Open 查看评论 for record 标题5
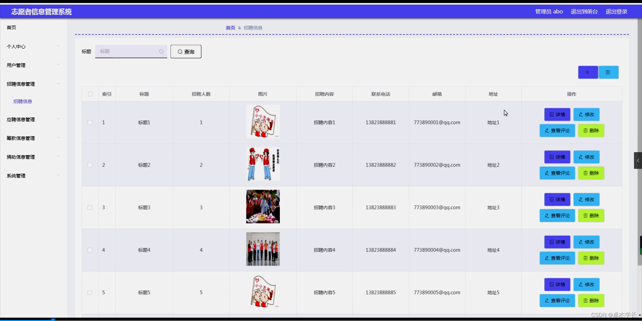Image resolution: width=642 pixels, height=321 pixels. pos(557,300)
